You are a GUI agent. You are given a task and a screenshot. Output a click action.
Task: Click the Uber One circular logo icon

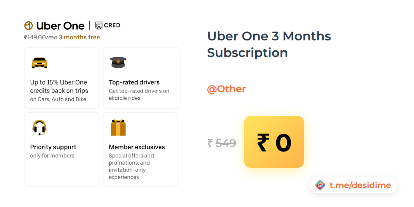28,26
